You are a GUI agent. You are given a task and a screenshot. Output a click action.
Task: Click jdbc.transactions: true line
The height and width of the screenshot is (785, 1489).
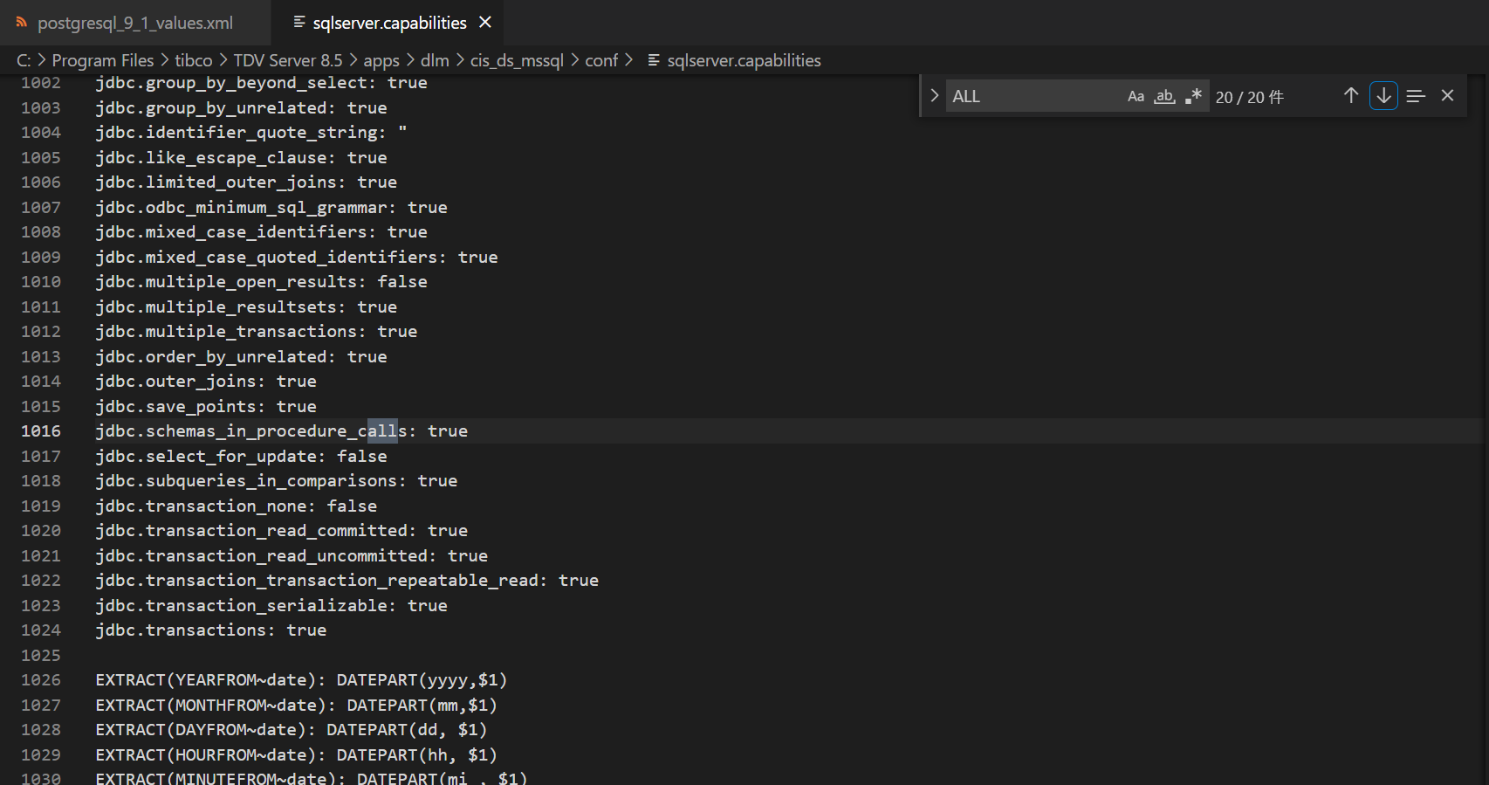[211, 630]
